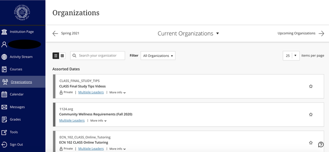The width and height of the screenshot is (329, 152).
Task: Switch to list view
Action: click(x=56, y=56)
